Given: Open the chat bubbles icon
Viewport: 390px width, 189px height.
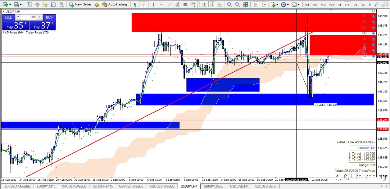Looking at the screenshot, I should coord(385,5).
